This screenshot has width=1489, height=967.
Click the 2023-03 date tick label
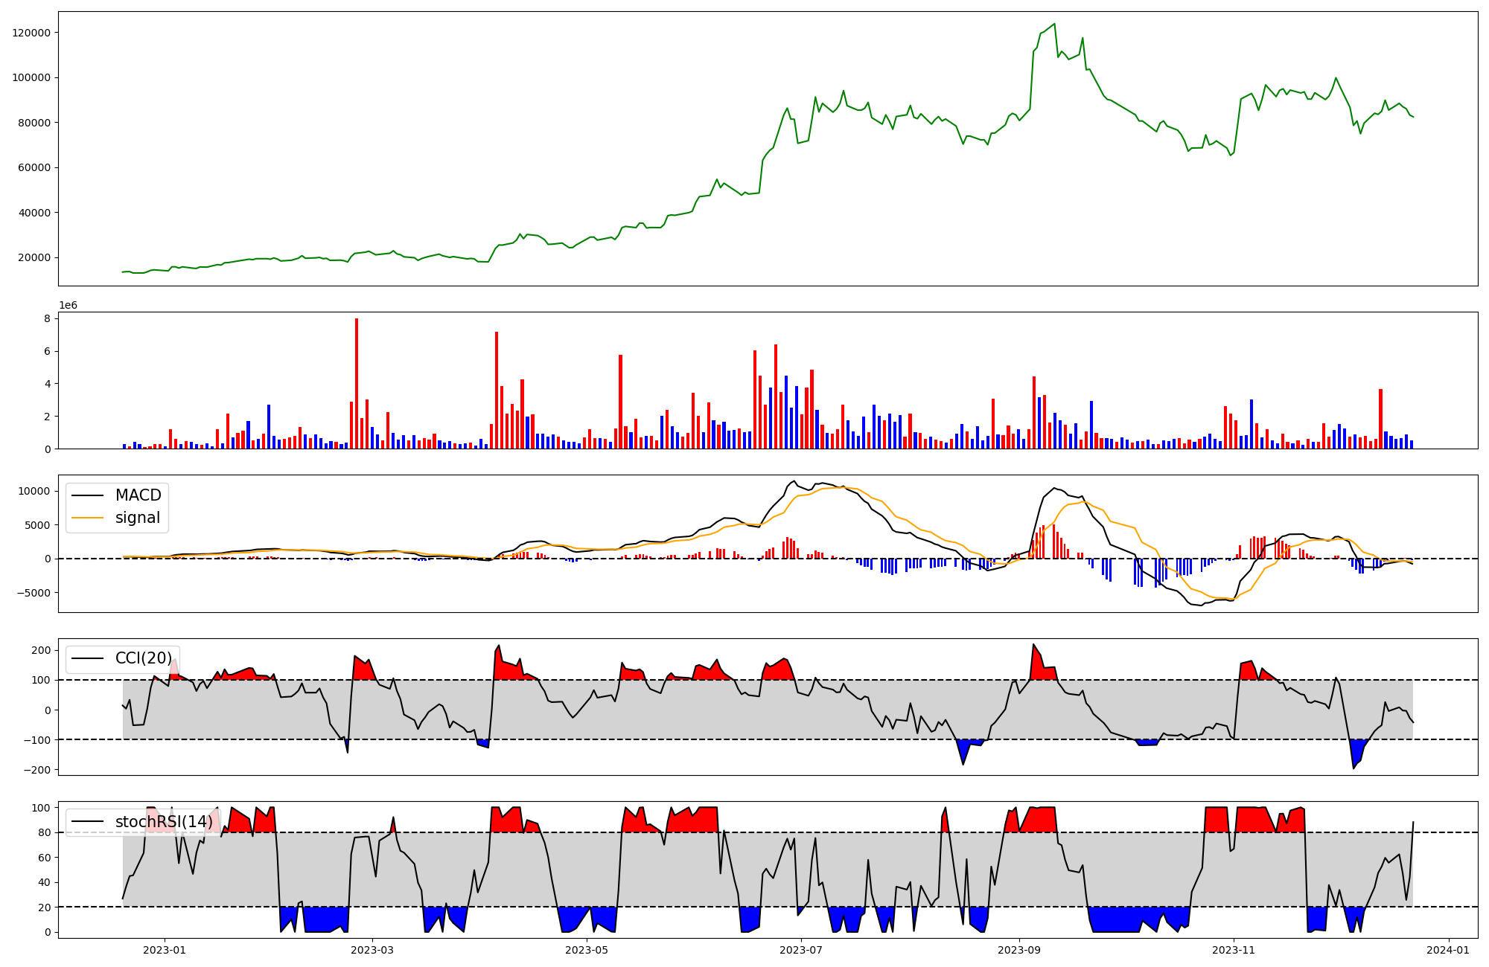tap(372, 950)
